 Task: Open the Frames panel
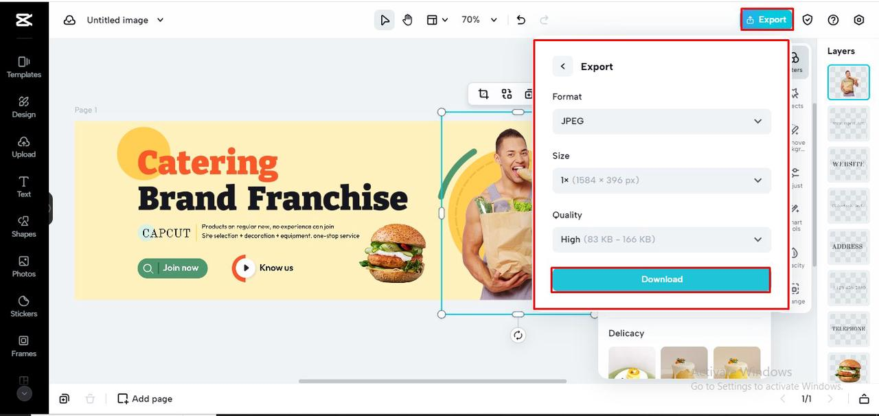24,346
